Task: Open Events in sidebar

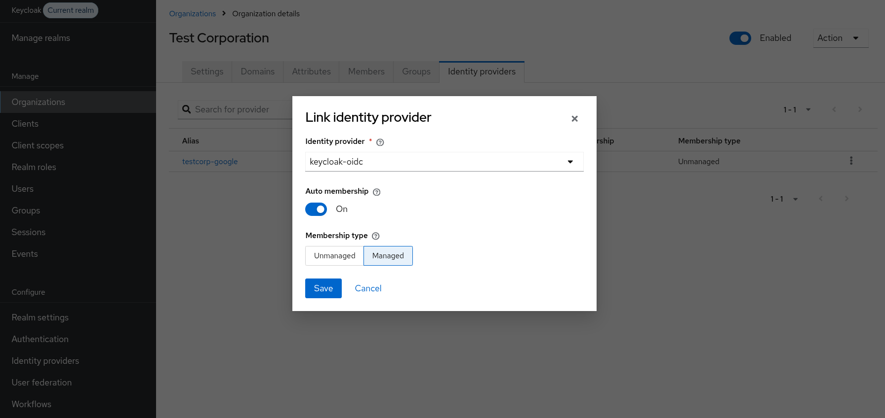Action: coord(78,254)
